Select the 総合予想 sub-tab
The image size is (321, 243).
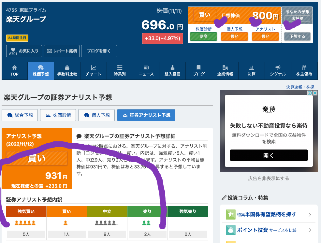(x=20, y=115)
